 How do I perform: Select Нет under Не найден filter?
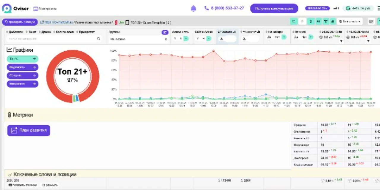coord(277,37)
